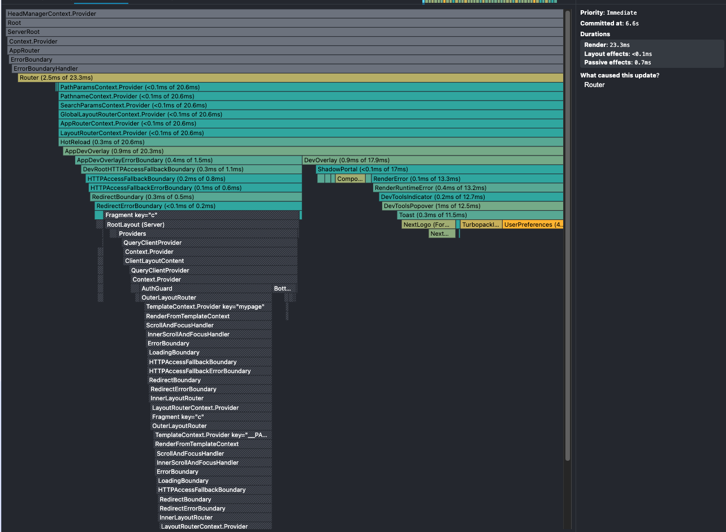Select LayoutRouterContext.Provider (<0.1ms of 20.6ms) bar

[311, 133]
